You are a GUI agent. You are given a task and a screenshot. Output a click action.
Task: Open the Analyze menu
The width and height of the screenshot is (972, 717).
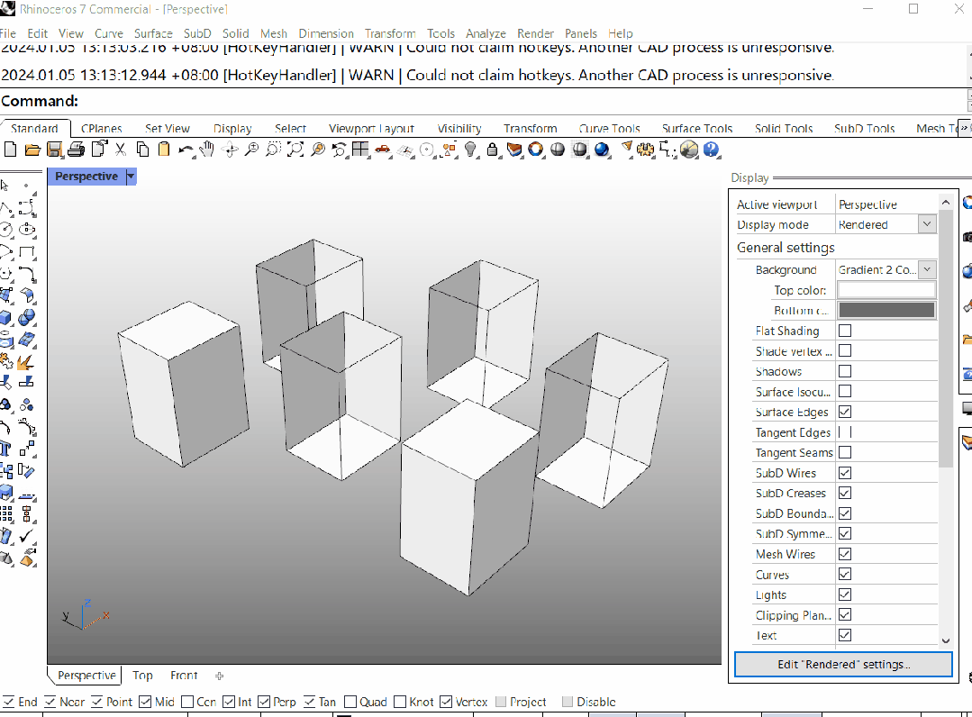(486, 33)
